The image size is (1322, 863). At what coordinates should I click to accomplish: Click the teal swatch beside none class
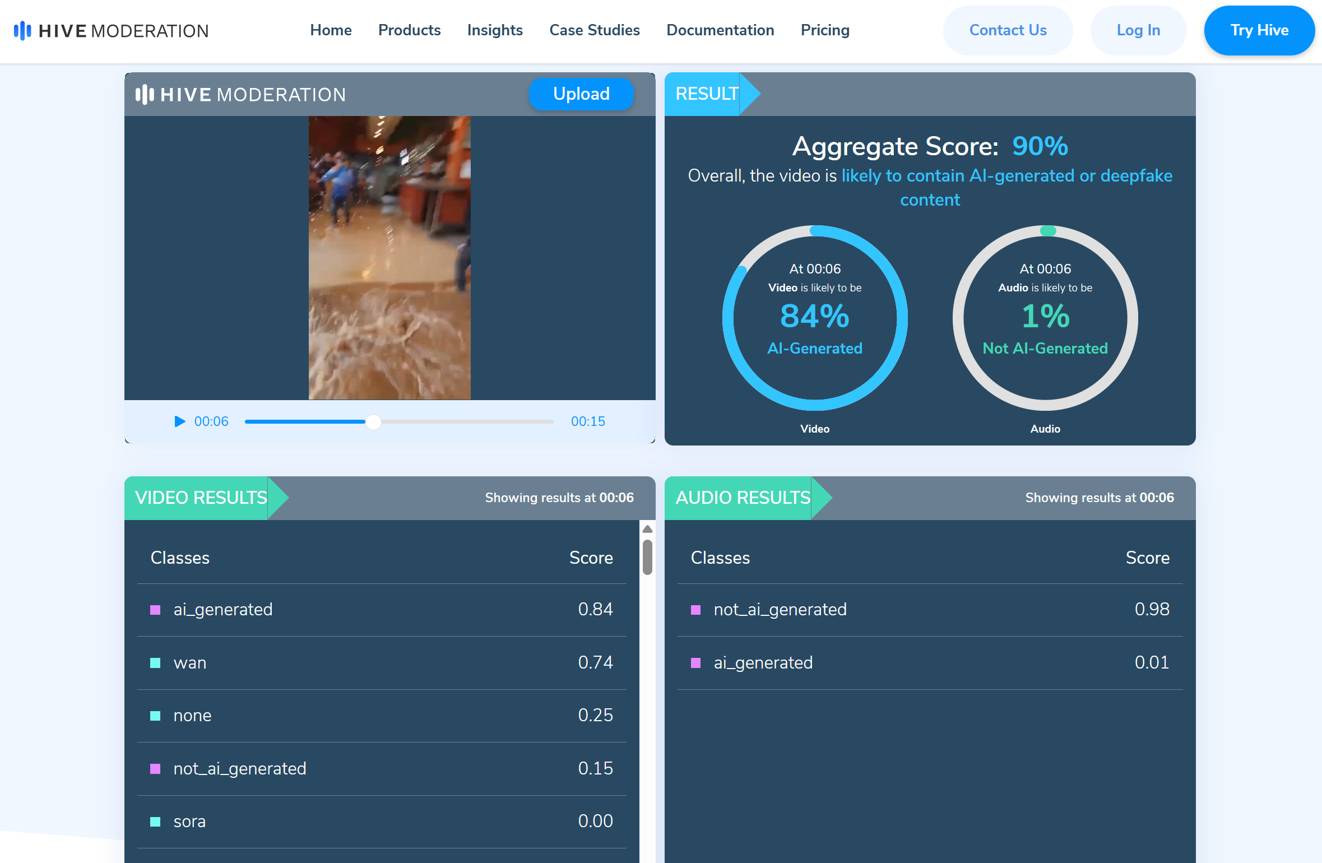[155, 716]
